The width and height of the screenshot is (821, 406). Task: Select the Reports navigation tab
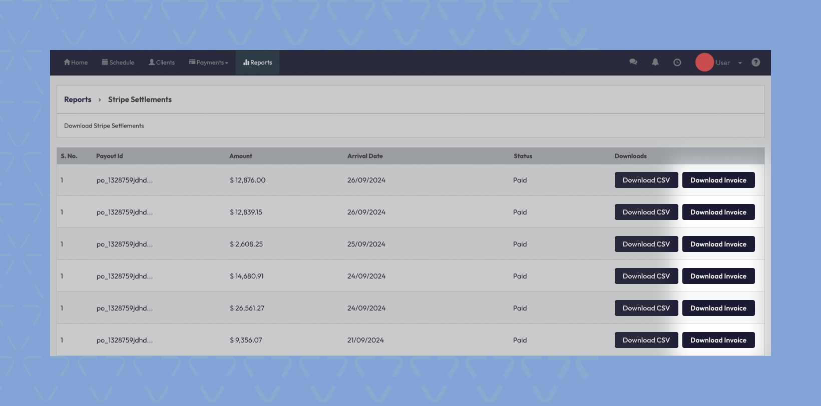[257, 62]
